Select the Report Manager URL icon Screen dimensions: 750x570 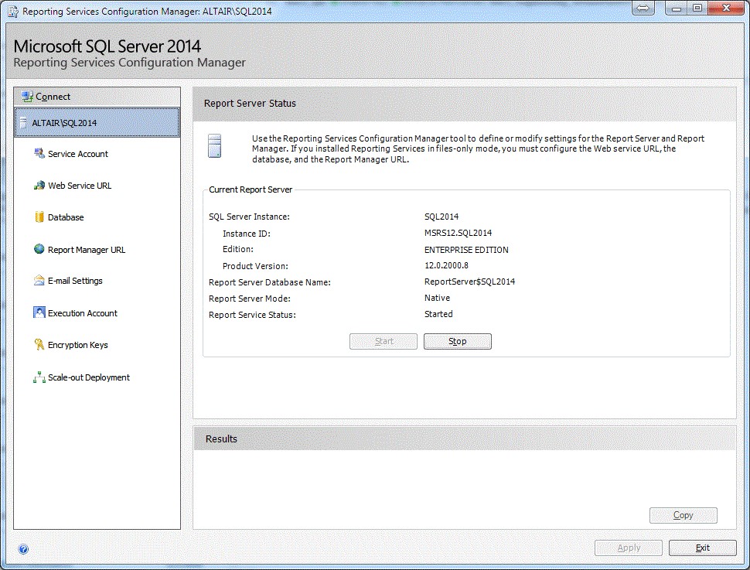pyautogui.click(x=38, y=249)
